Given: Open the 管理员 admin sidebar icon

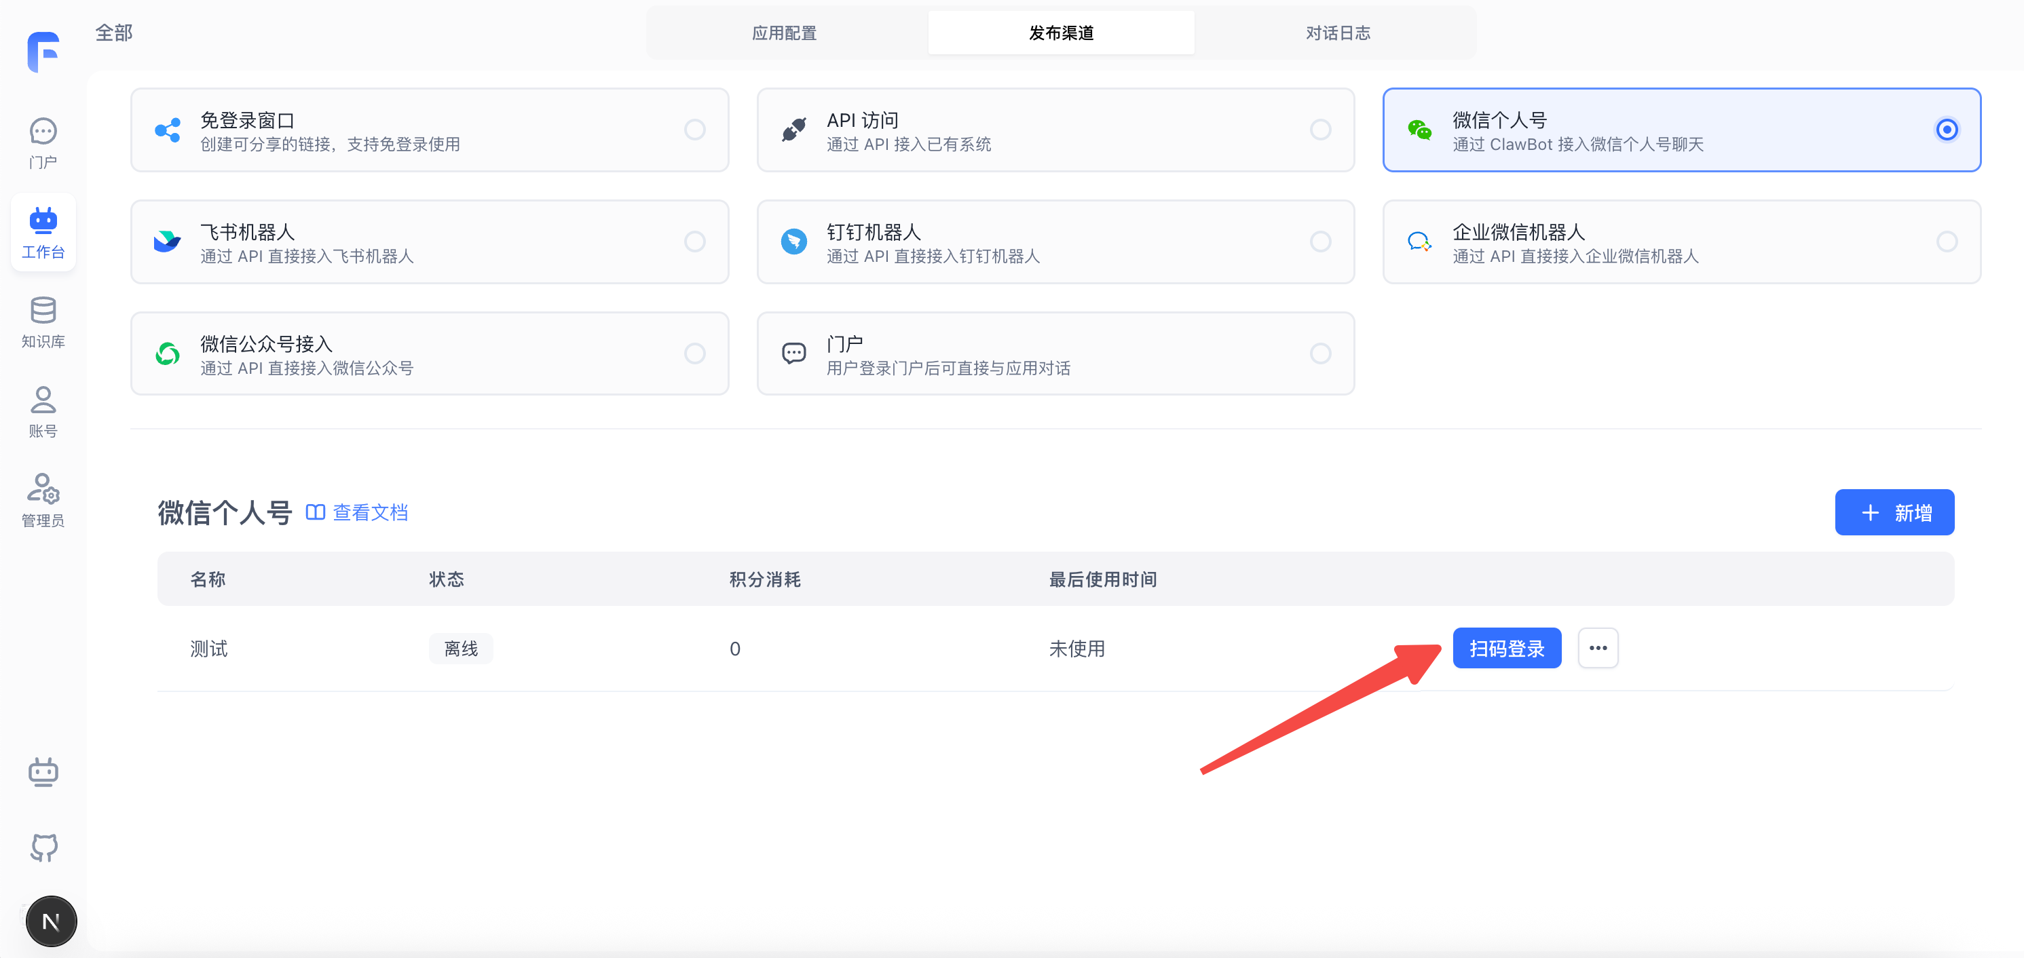Looking at the screenshot, I should [x=43, y=499].
